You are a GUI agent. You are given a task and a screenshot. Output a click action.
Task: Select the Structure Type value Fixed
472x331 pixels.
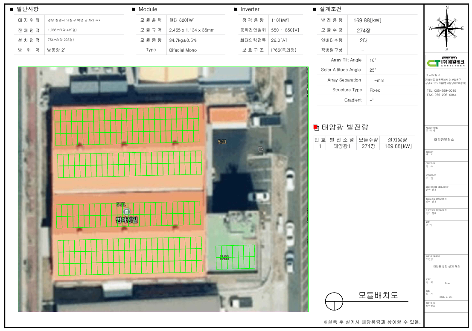[375, 90]
